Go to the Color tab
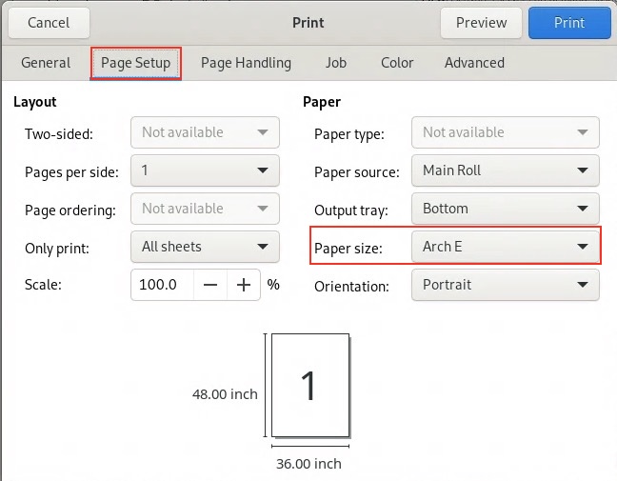The image size is (617, 481). [x=397, y=63]
